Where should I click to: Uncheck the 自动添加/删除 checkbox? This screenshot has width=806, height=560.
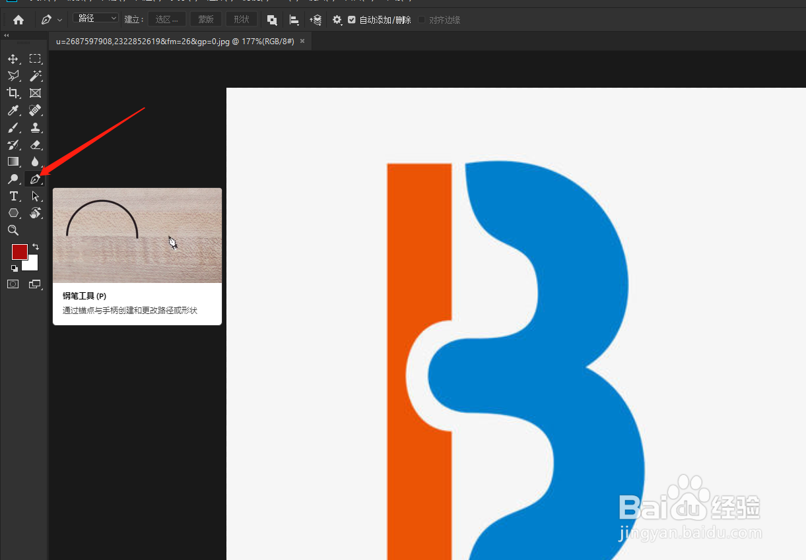click(352, 20)
